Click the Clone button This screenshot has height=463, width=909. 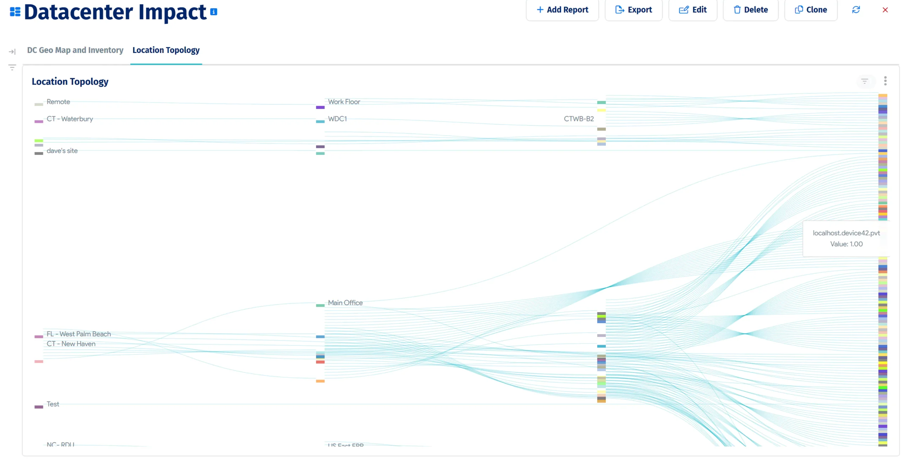[811, 10]
